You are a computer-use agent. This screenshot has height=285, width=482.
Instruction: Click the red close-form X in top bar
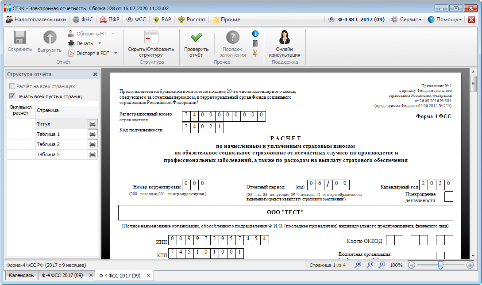(471, 19)
